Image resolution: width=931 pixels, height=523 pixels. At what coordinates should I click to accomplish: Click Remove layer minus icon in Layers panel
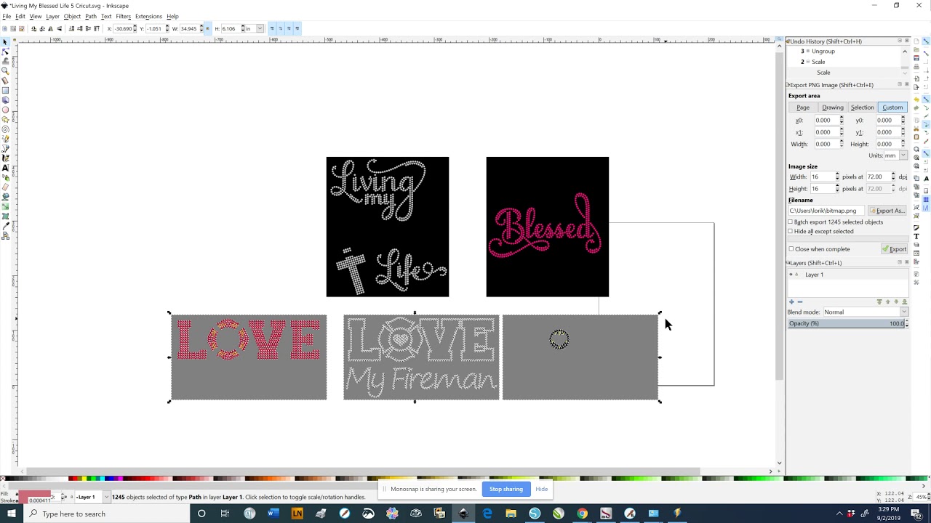tap(800, 301)
